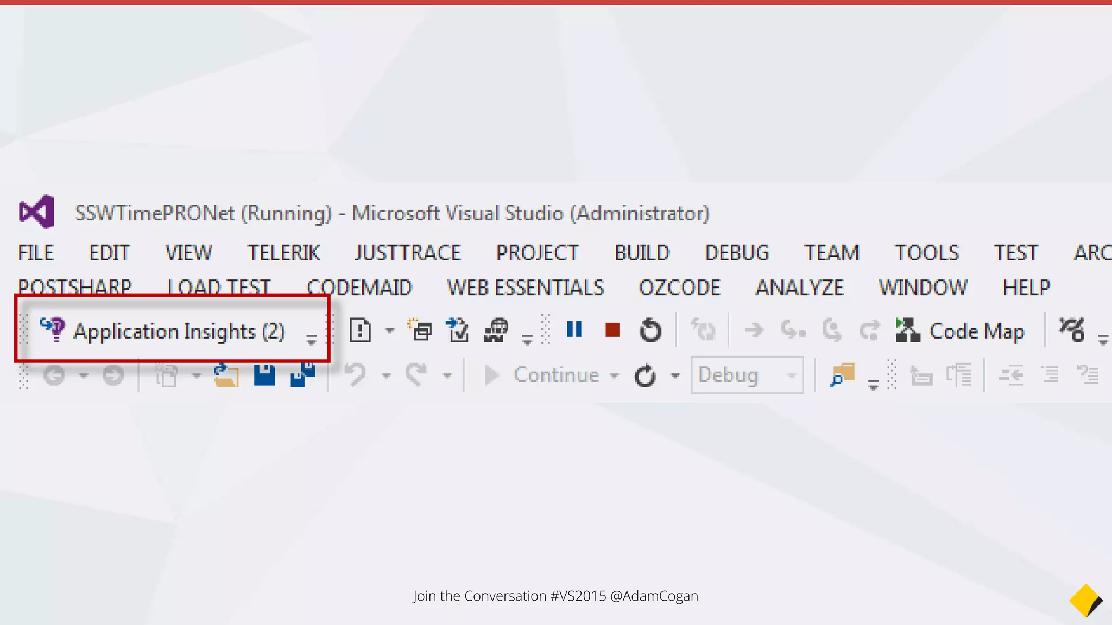This screenshot has height=625, width=1112.
Task: Click the greyed rotating arrows icon after Restart
Action: point(703,330)
